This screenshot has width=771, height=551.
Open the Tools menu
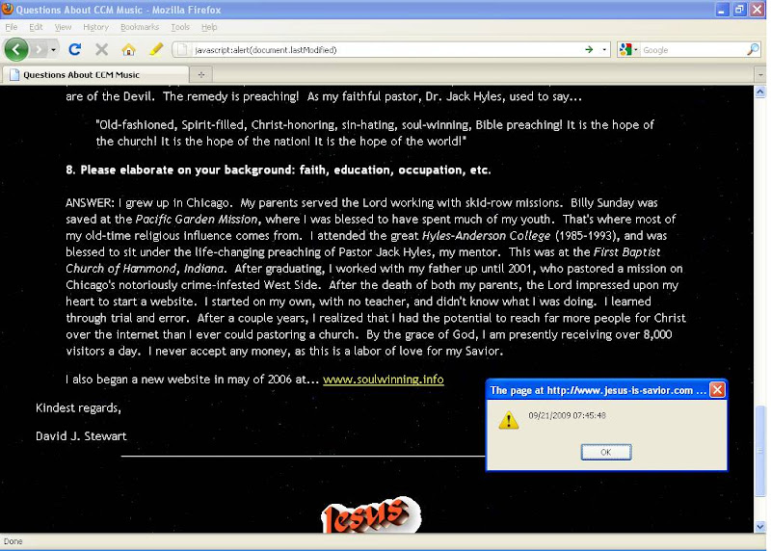[180, 27]
